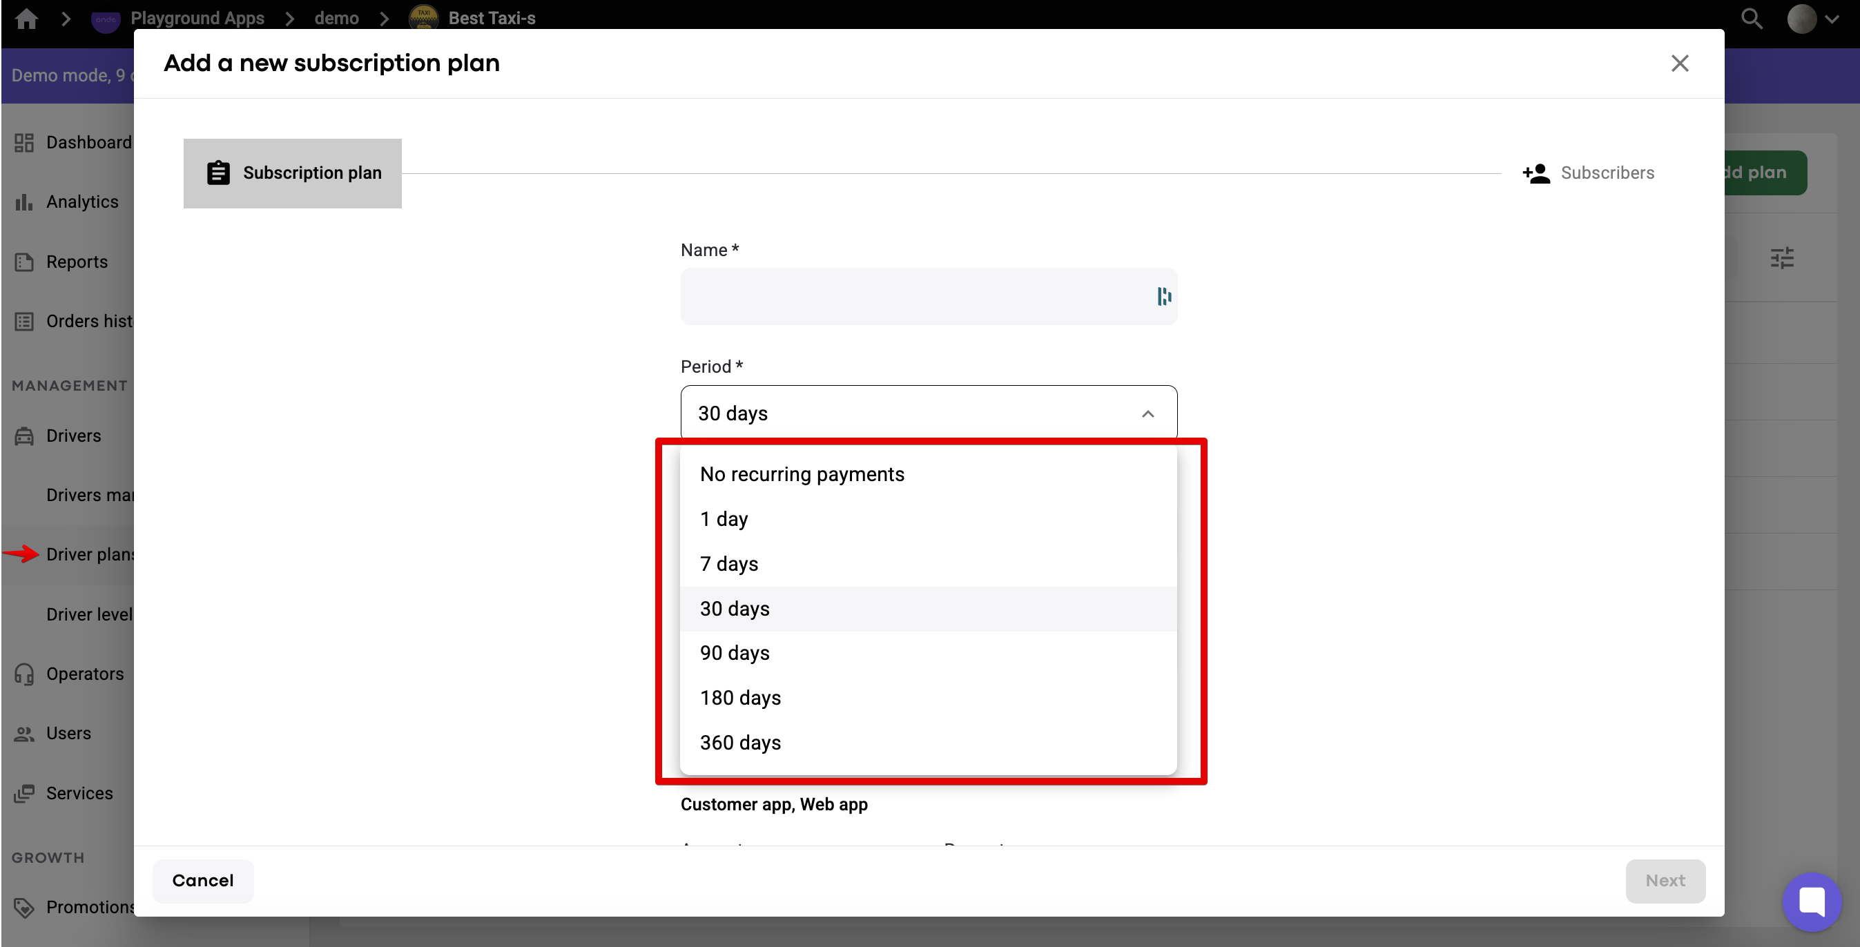Screen dimensions: 1860x947
Task: Click the password manager icon in Name field
Action: click(1163, 296)
